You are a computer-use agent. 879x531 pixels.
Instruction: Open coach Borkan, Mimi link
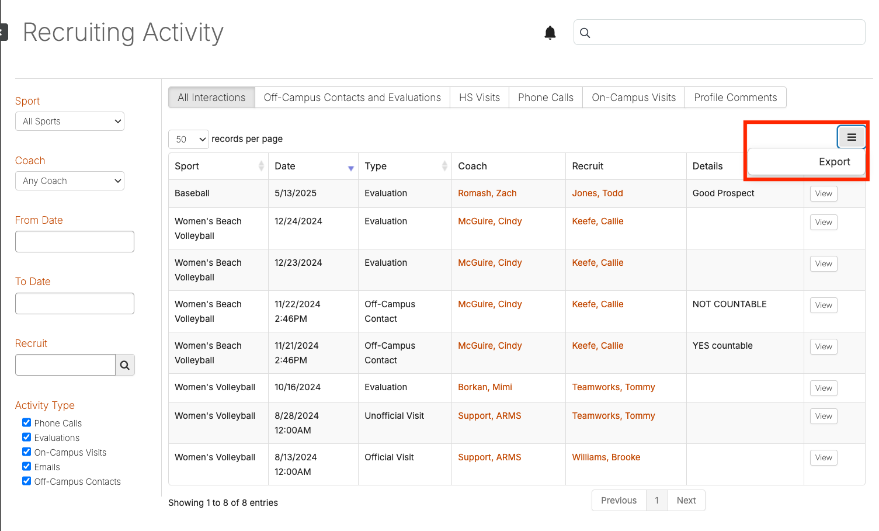(x=485, y=387)
